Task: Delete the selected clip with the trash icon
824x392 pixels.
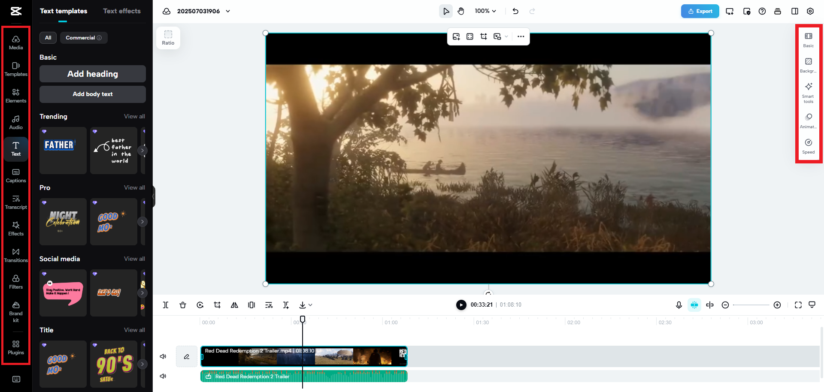Action: pos(183,305)
